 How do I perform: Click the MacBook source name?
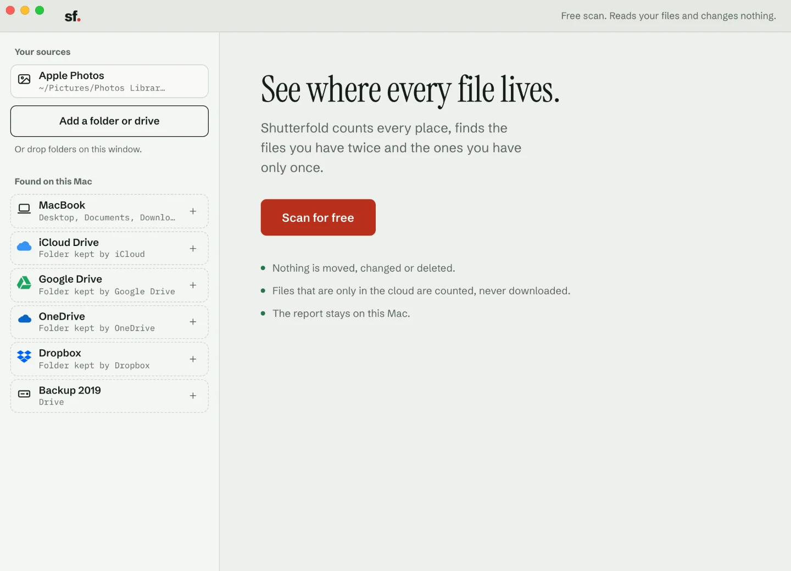click(62, 205)
